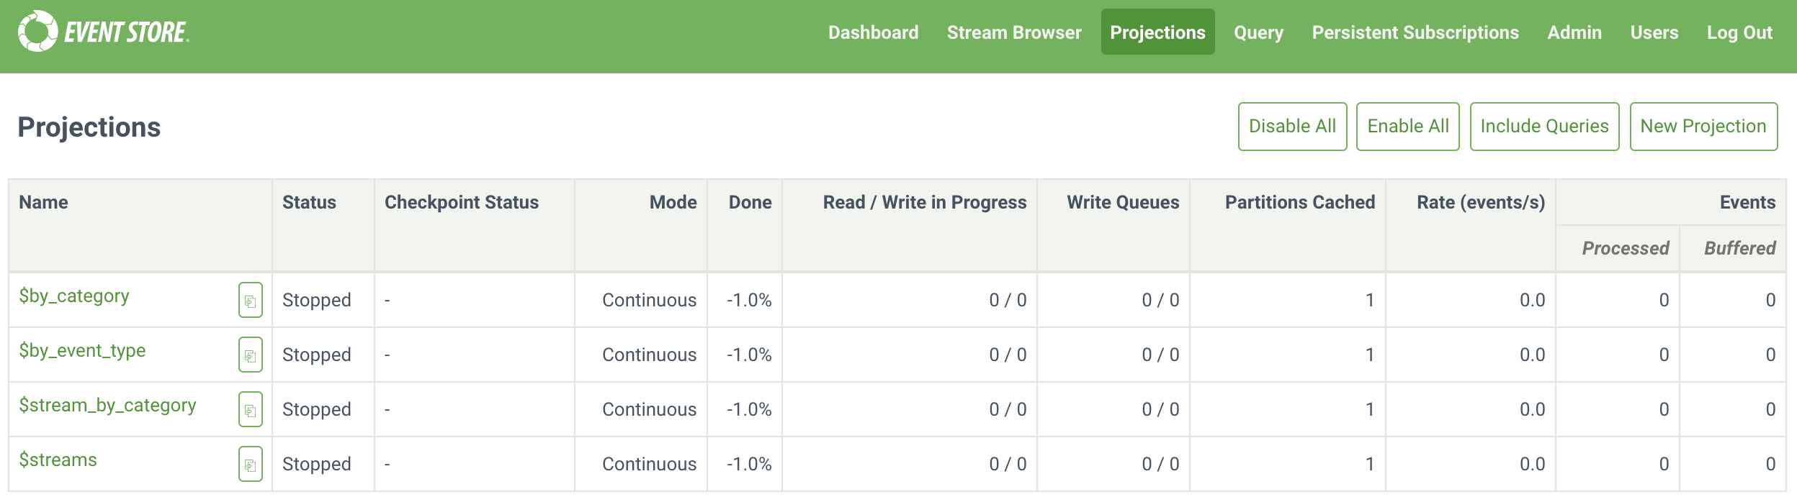The image size is (1797, 502).
Task: Open the $by_category projection details
Action: [74, 295]
